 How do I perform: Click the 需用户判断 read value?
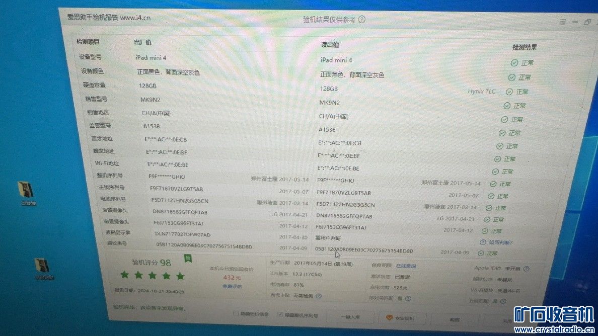328,238
